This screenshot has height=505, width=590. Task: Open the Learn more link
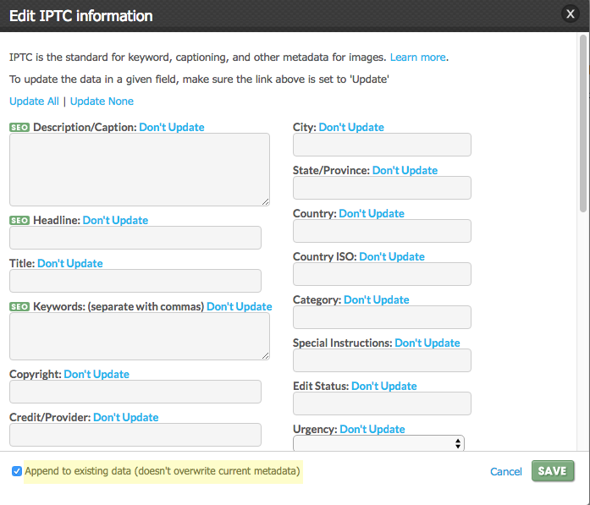pos(417,58)
